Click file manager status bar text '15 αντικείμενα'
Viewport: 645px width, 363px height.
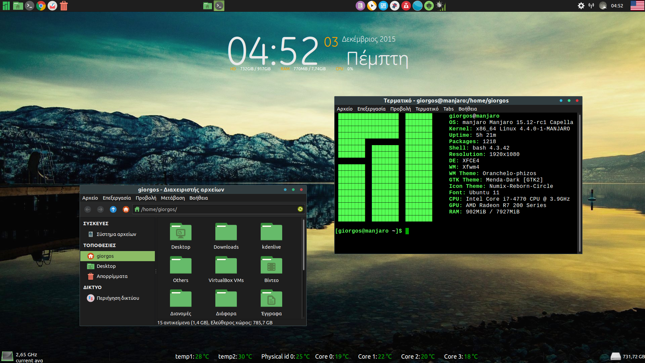pyautogui.click(x=215, y=323)
